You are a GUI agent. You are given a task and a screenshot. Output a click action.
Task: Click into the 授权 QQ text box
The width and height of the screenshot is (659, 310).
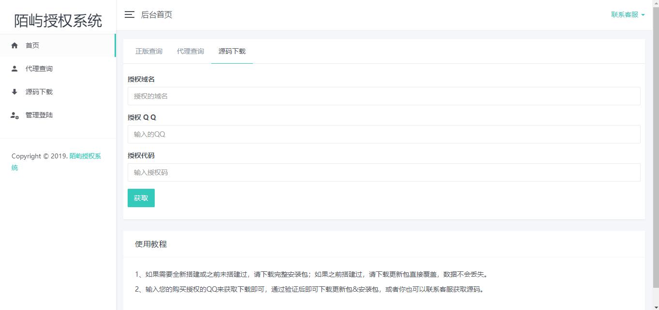pos(384,134)
